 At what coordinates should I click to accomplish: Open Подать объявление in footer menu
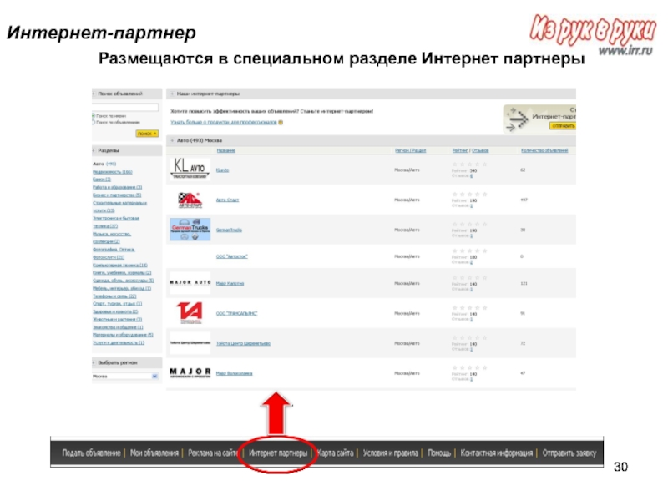pyautogui.click(x=91, y=453)
